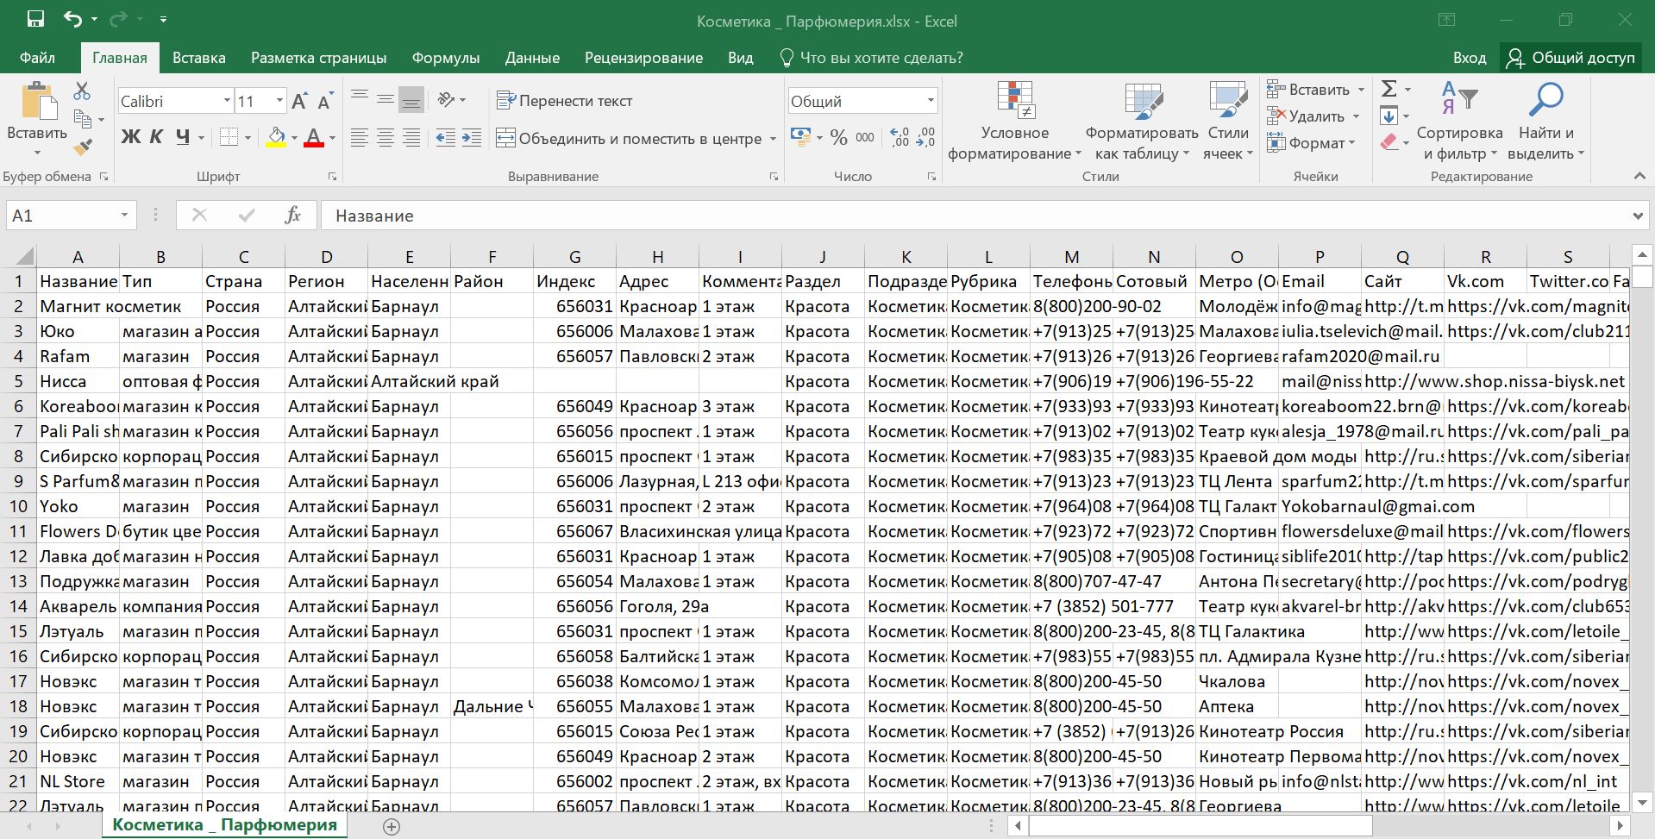
Task: Apply the yellow fill color swatch
Action: (276, 138)
